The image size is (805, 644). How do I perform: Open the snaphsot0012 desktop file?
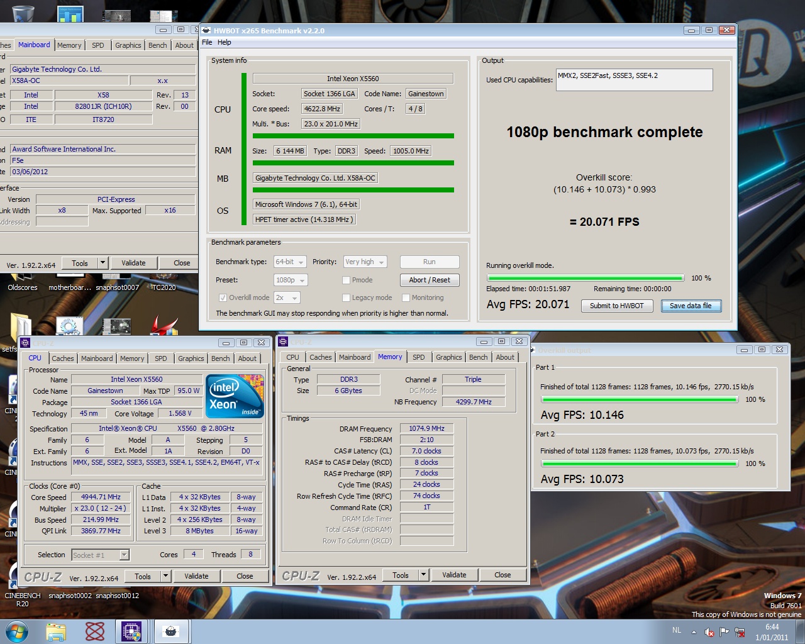pos(117,595)
